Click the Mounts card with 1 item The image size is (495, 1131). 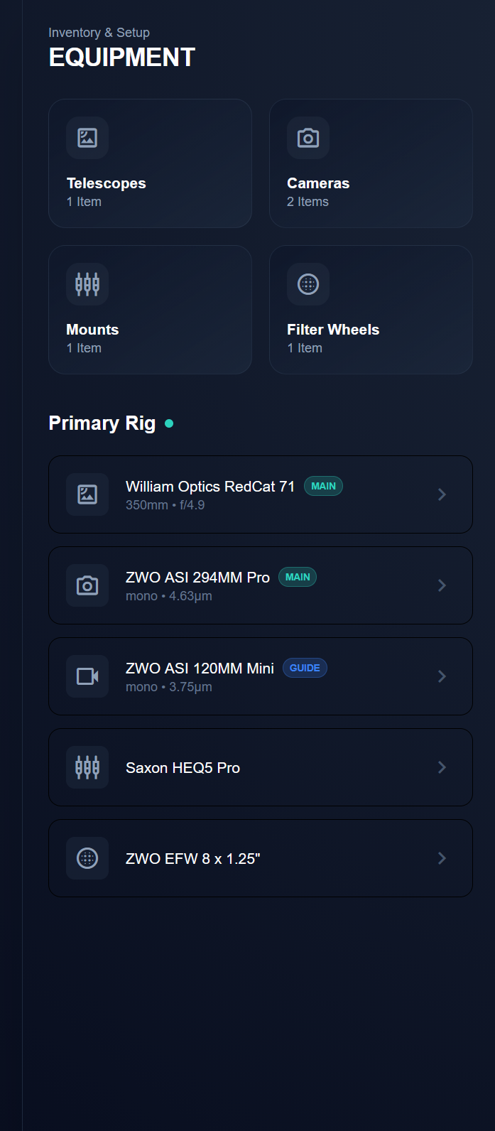(x=150, y=310)
